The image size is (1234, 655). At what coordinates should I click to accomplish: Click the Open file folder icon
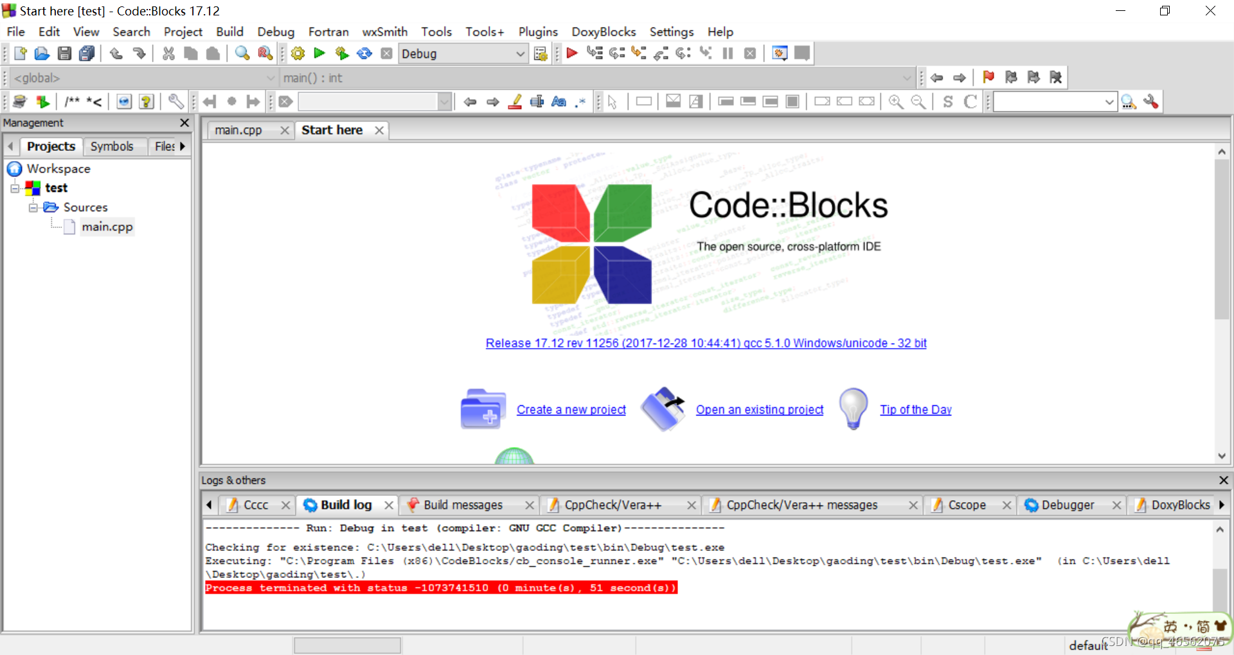(x=42, y=53)
